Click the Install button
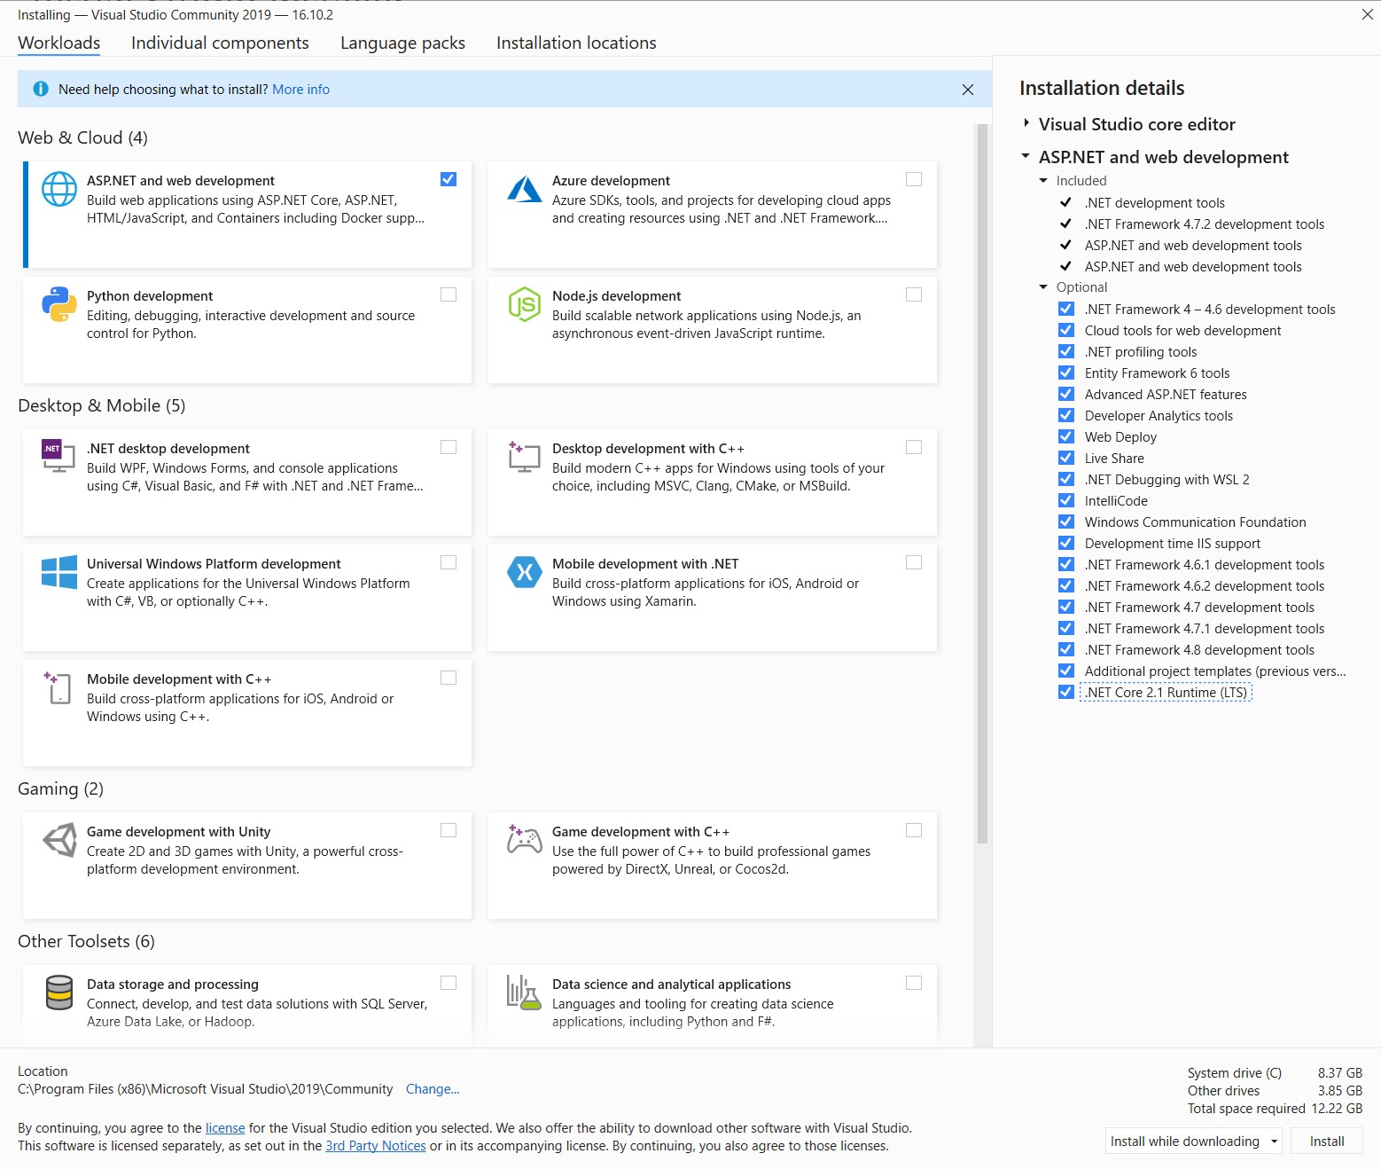The image size is (1381, 1169). pyautogui.click(x=1326, y=1141)
